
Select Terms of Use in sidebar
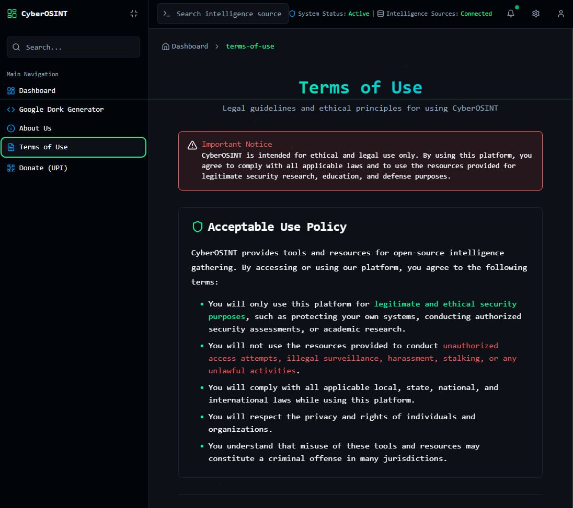click(73, 147)
